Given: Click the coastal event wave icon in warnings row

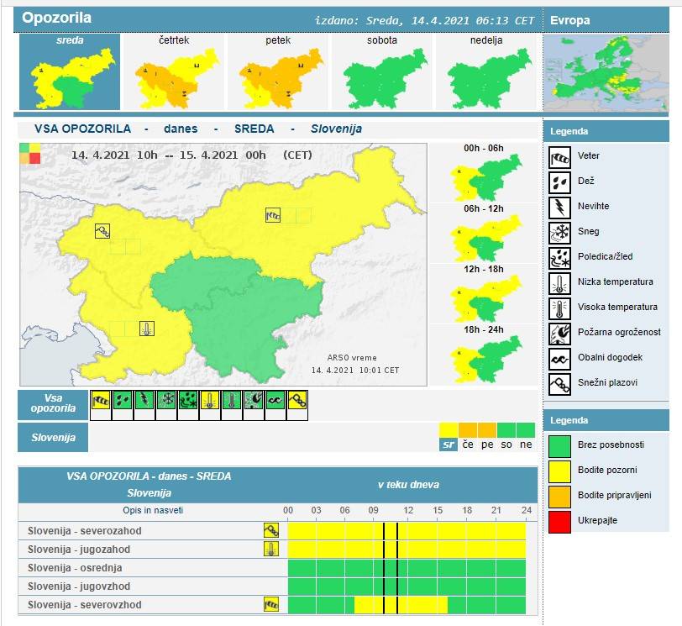Looking at the screenshot, I should tap(275, 402).
